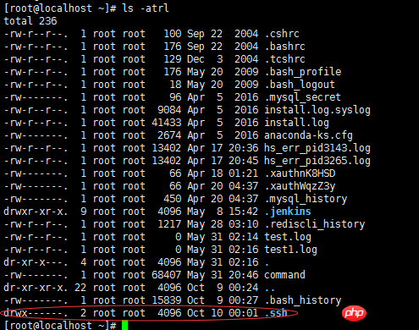Click the .mysql_history file name
This screenshot has height=330, width=419.
306,199
